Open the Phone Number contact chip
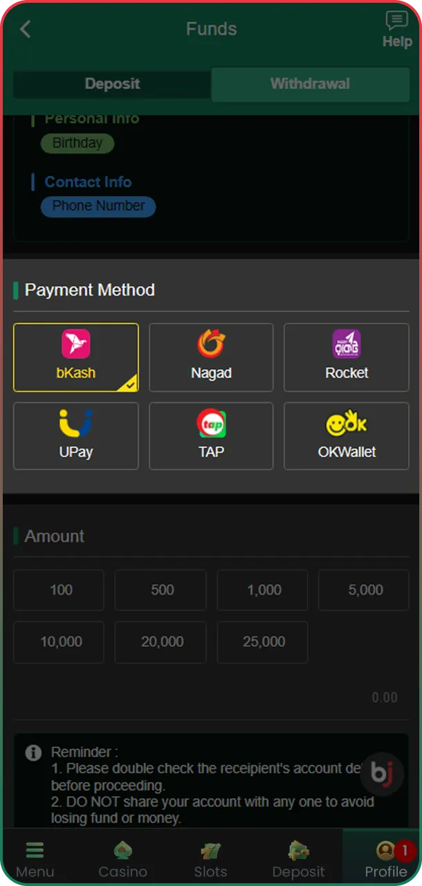The width and height of the screenshot is (422, 886). (98, 206)
